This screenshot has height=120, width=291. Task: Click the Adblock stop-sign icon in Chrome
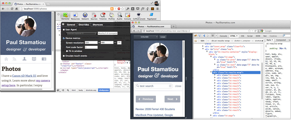pos(119,9)
